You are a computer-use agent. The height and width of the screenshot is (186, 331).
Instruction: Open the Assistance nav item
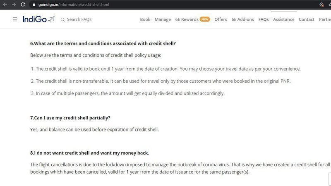pyautogui.click(x=284, y=19)
